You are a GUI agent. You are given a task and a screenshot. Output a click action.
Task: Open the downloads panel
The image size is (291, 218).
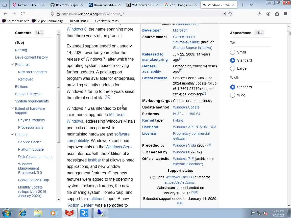pyautogui.click(x=260, y=14)
